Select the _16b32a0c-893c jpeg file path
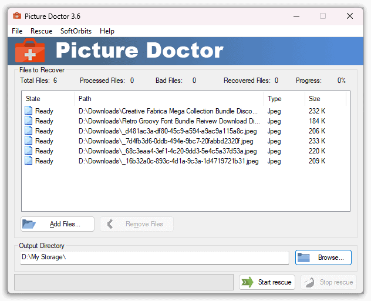This screenshot has height=301, width=371. [168, 161]
